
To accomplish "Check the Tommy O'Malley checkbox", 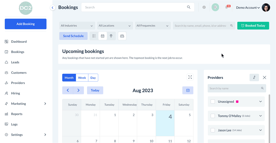I will (x=213, y=116).
